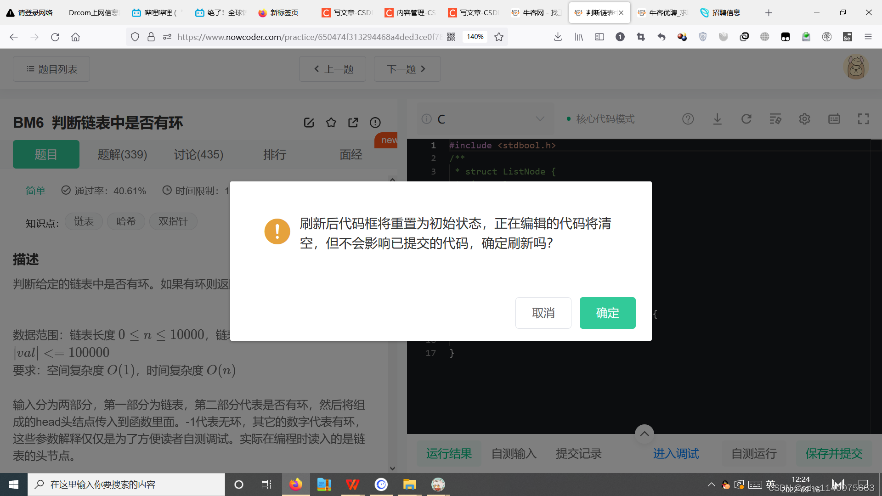This screenshot has width=882, height=496.
Task: Cancel the dialog with 取消
Action: pos(543,313)
